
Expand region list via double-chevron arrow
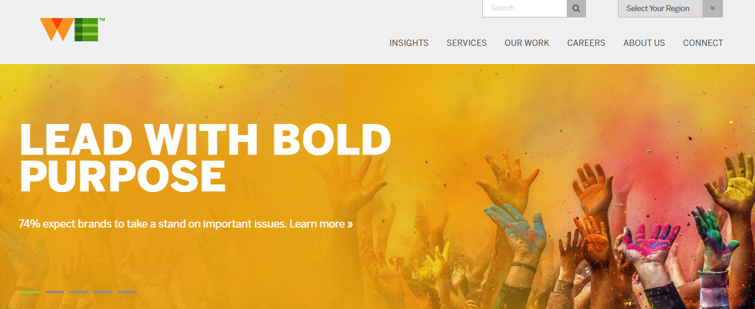712,8
